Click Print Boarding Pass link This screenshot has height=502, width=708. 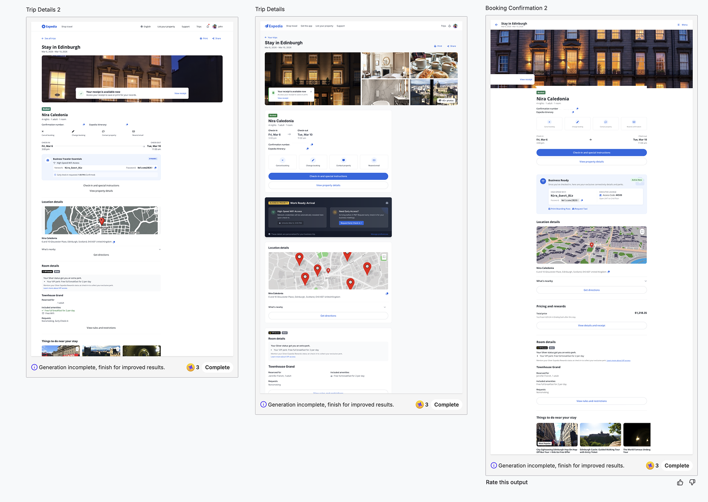(559, 209)
